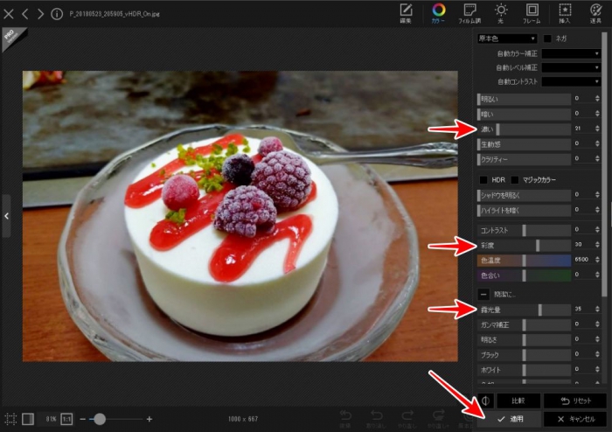Click the 露光量 value field showing 35
This screenshot has height=432, width=612.
pyautogui.click(x=583, y=309)
